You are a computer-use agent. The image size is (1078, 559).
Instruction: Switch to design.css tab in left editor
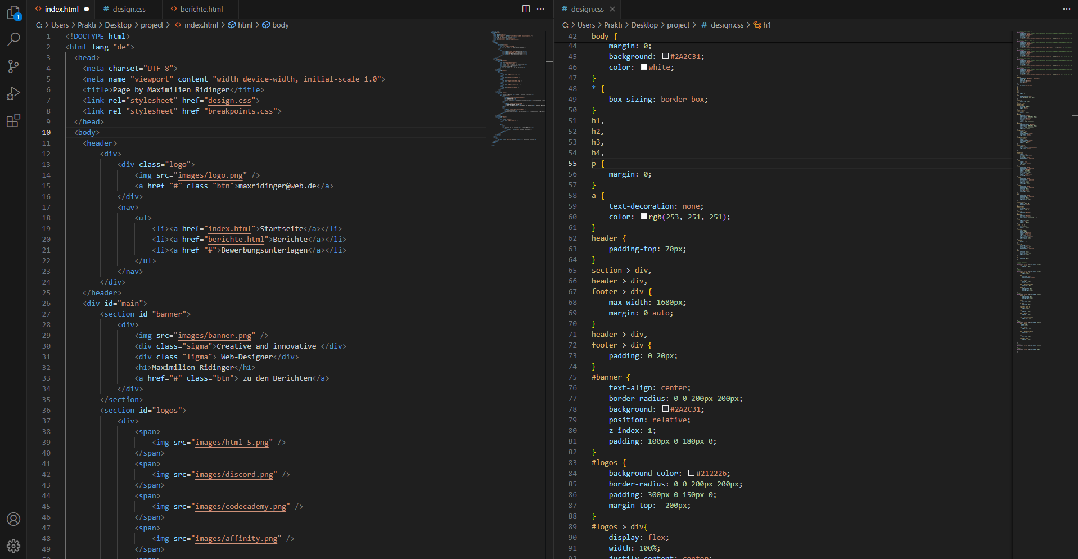129,9
